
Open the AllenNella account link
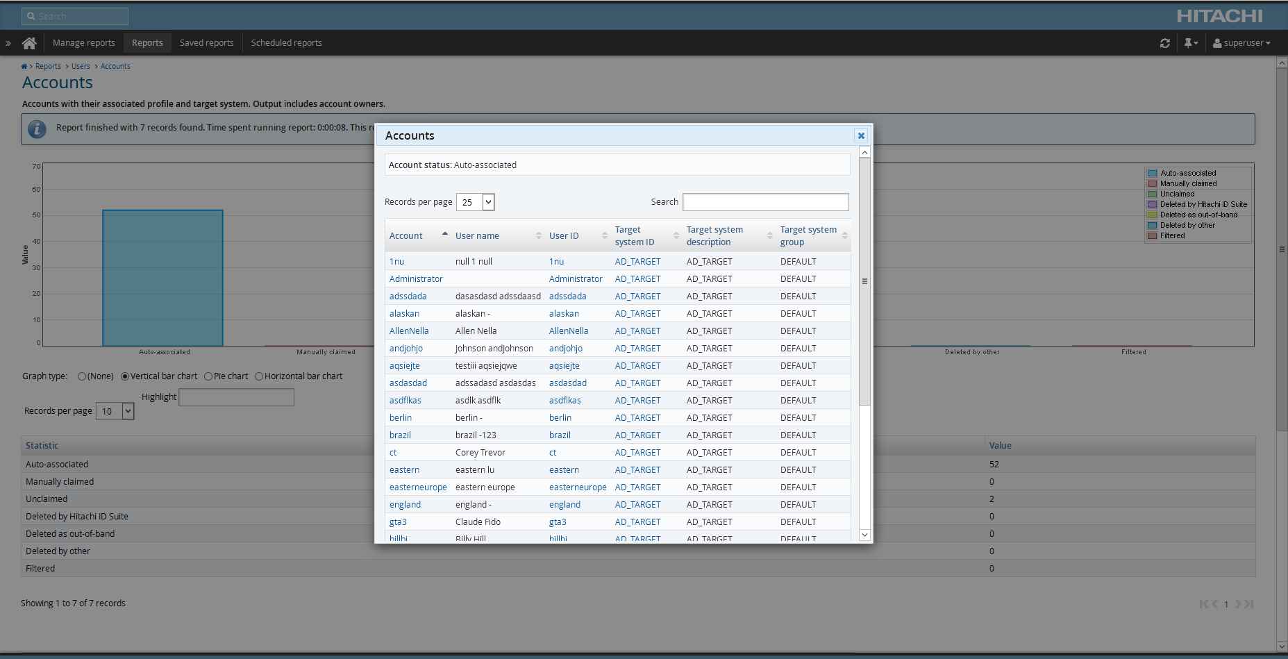409,331
